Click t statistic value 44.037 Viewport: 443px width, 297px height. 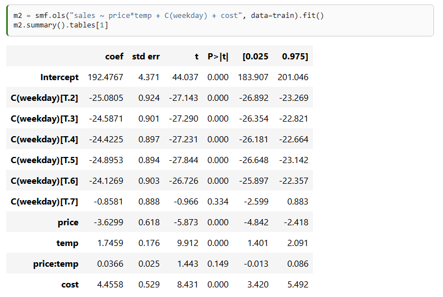tap(186, 77)
